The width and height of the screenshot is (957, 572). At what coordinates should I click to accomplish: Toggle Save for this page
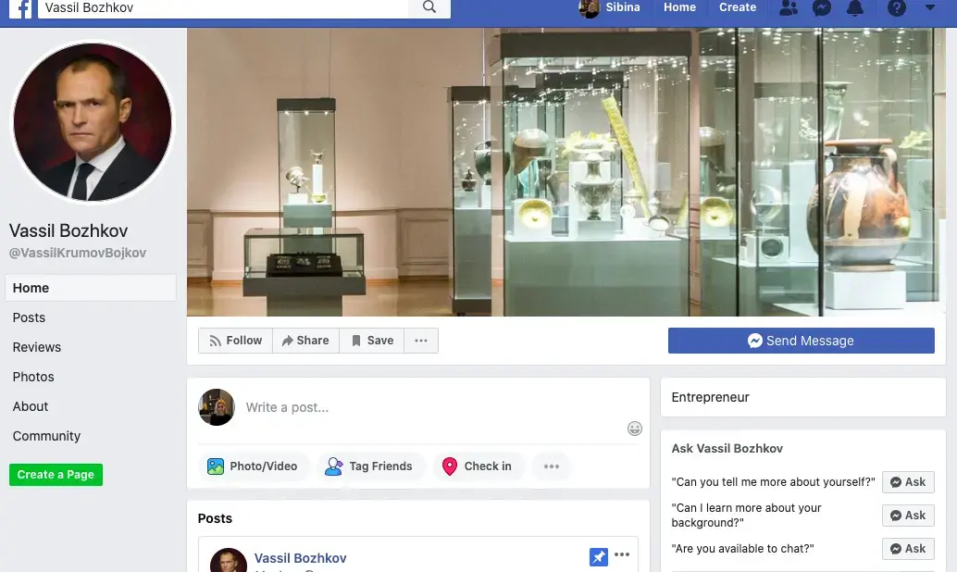point(372,341)
